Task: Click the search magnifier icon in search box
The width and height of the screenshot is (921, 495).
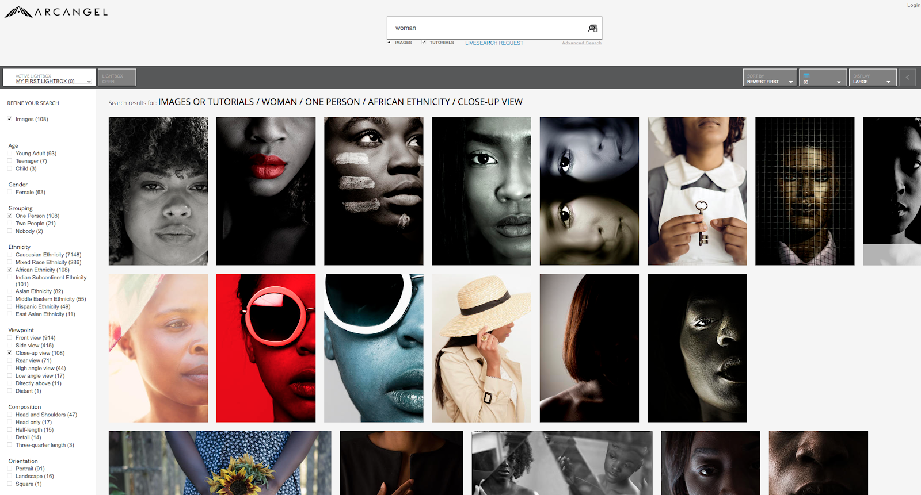Action: click(x=592, y=28)
